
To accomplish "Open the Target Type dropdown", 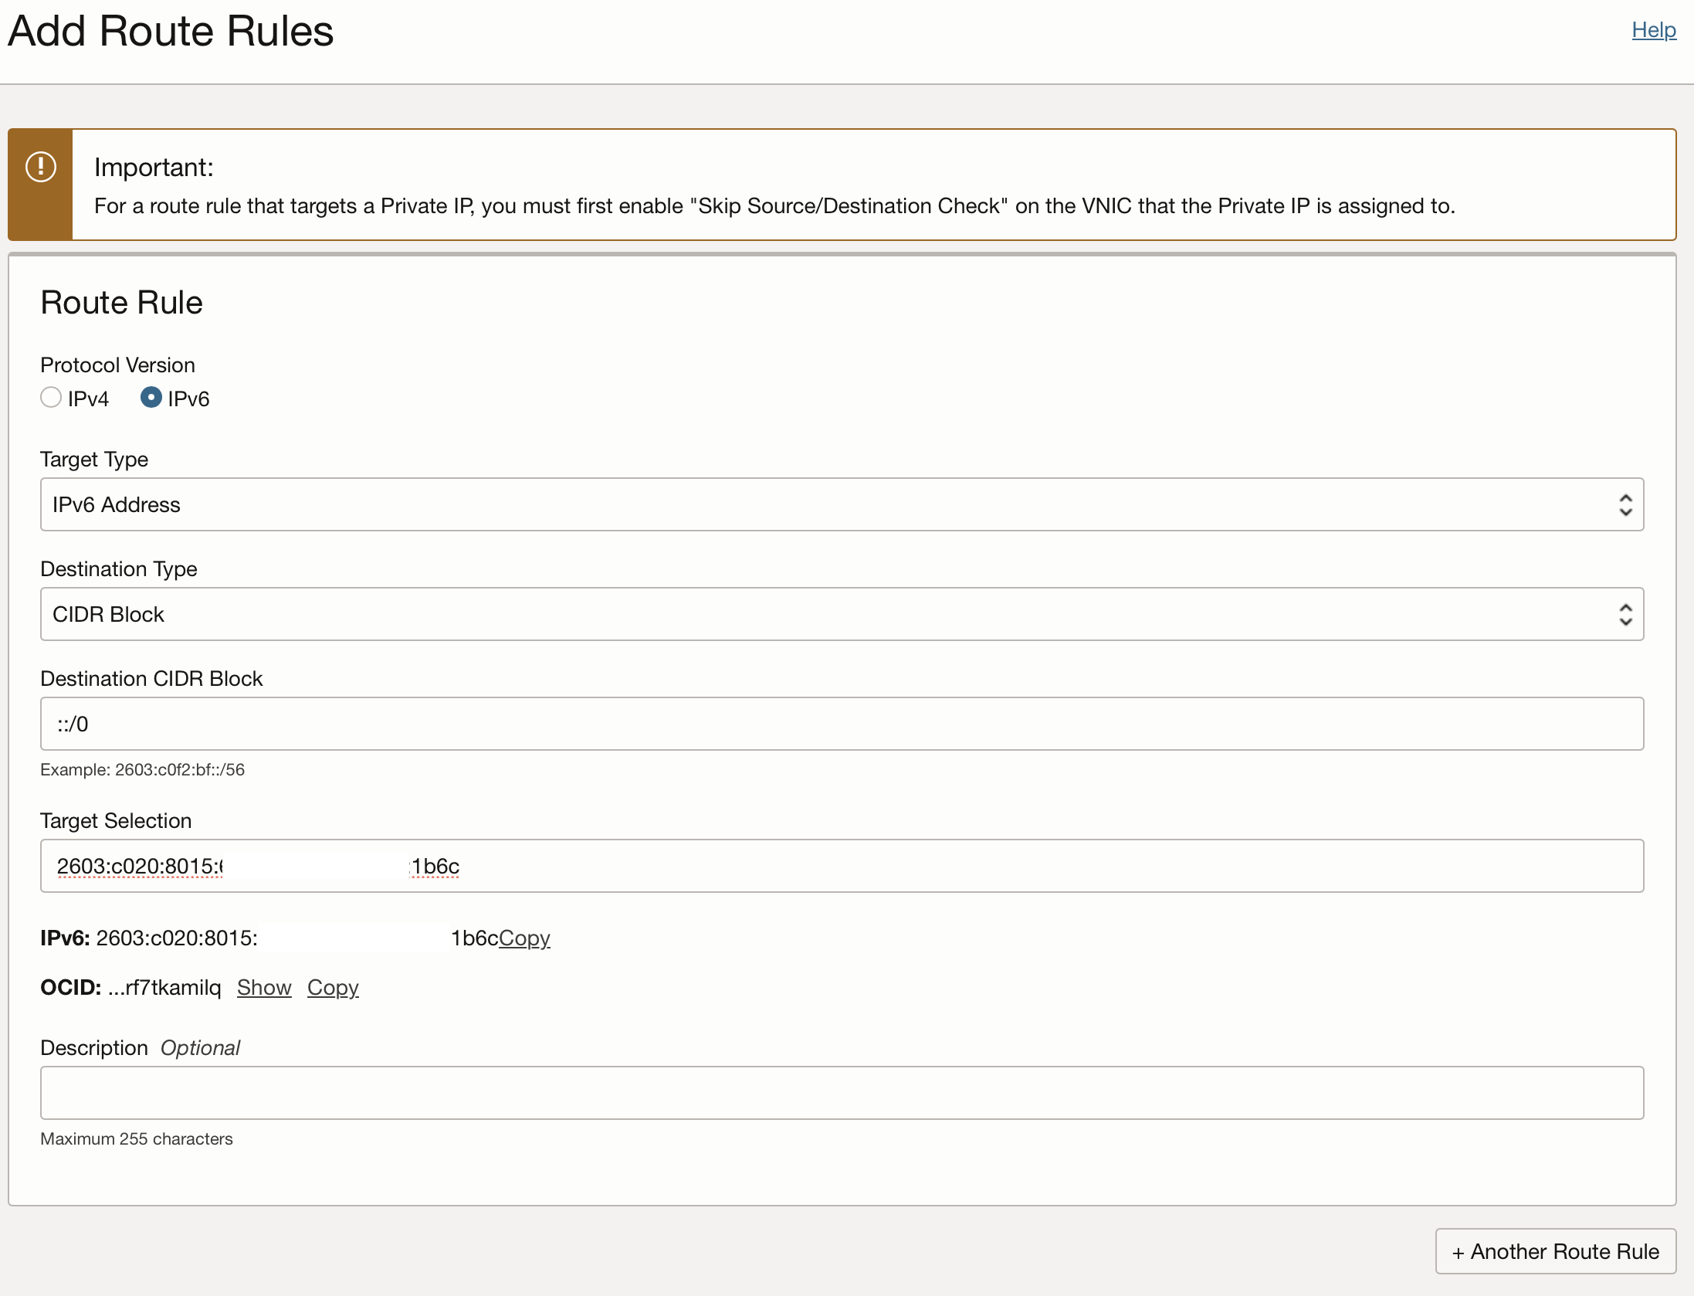I will [x=842, y=504].
